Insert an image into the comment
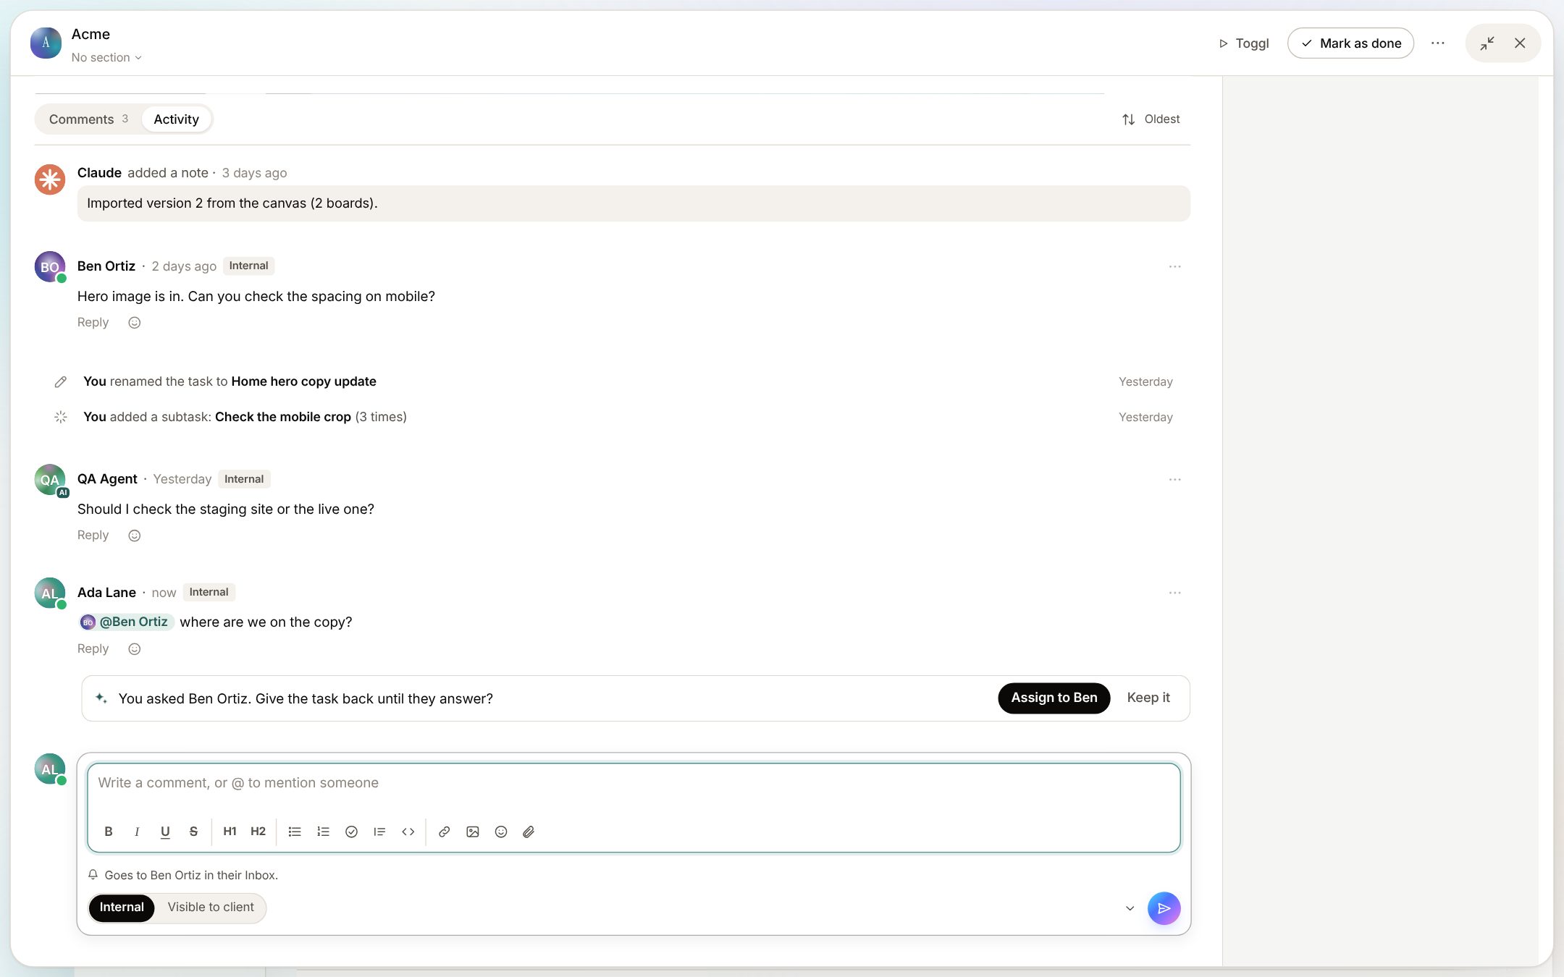Image resolution: width=1564 pixels, height=977 pixels. (x=473, y=832)
